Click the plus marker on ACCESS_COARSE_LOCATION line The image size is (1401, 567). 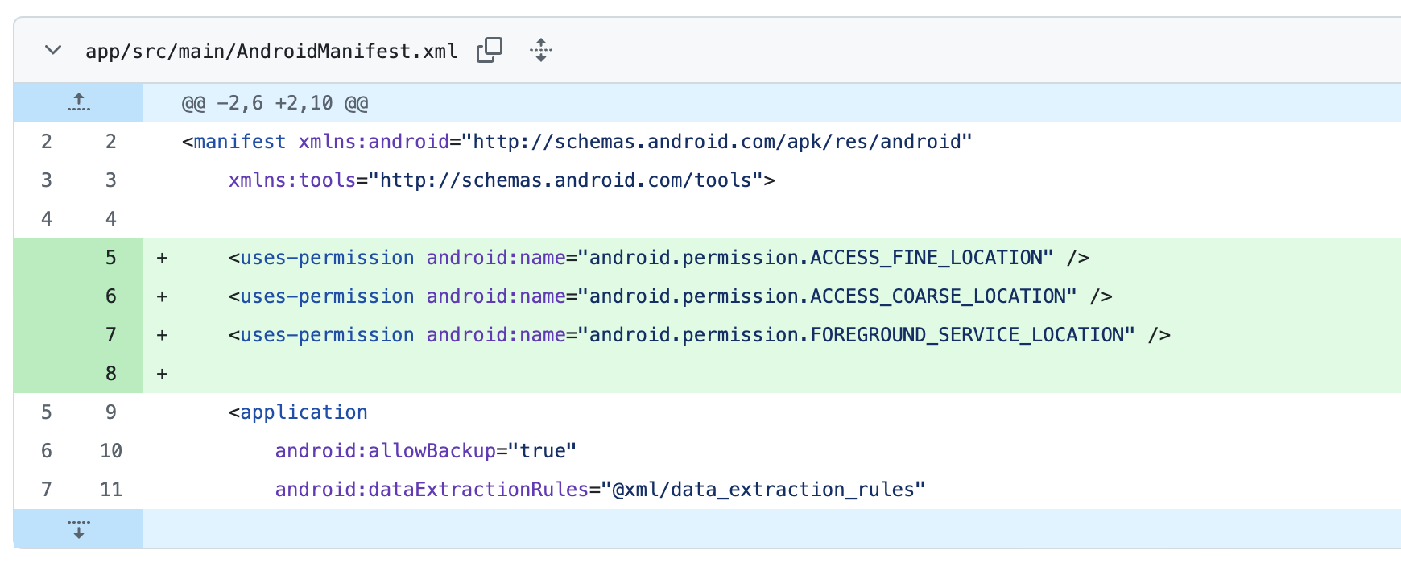(x=163, y=296)
